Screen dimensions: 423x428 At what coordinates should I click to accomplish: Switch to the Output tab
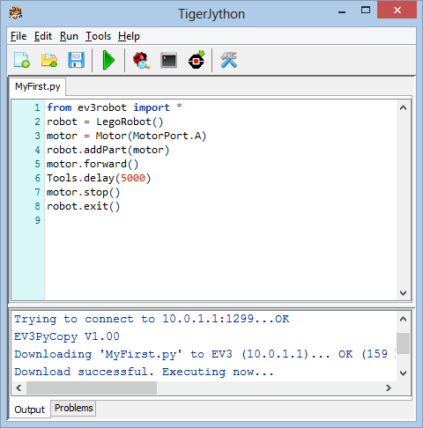tap(29, 410)
